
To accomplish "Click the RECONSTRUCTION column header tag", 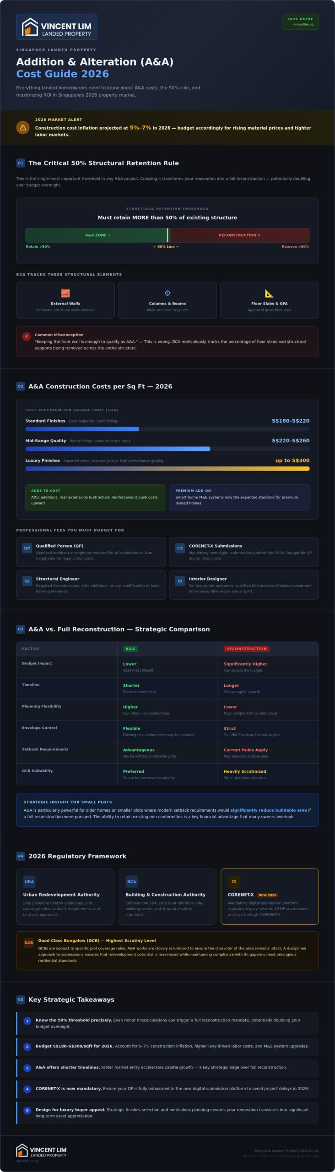I will point(247,649).
